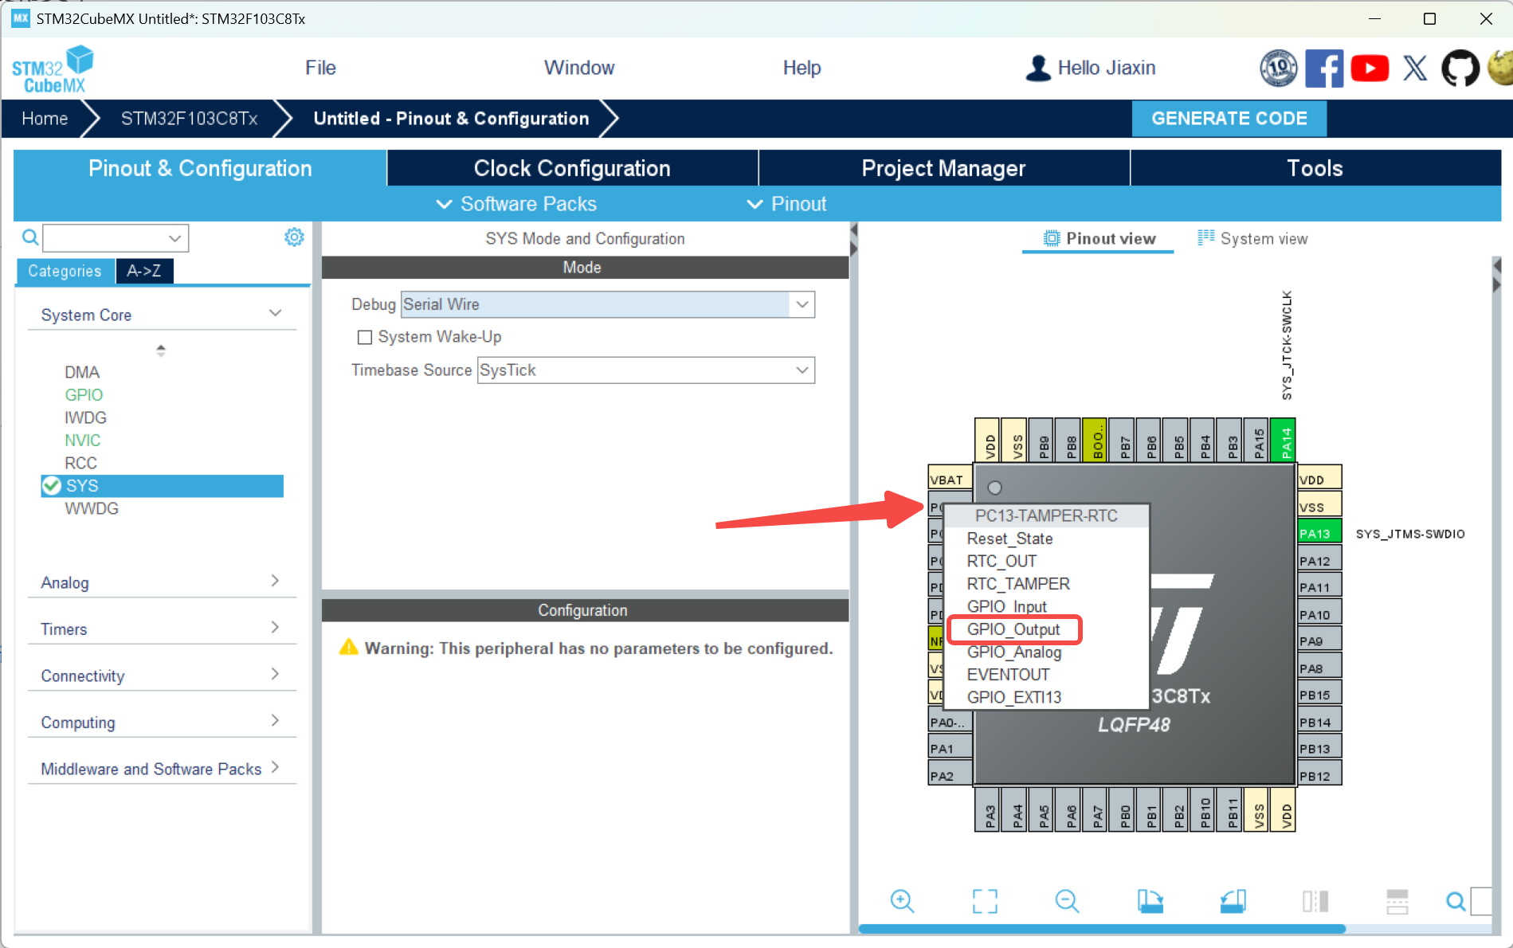Screen dimensions: 1513x948
Task: Open the File menu
Action: (320, 68)
